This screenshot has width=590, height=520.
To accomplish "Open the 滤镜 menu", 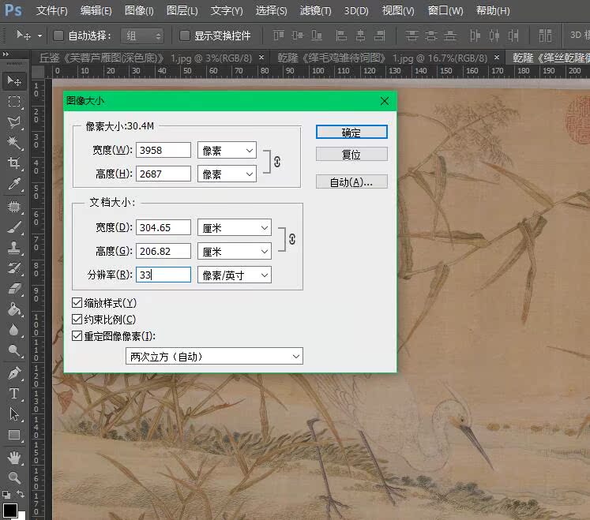I will click(x=315, y=10).
